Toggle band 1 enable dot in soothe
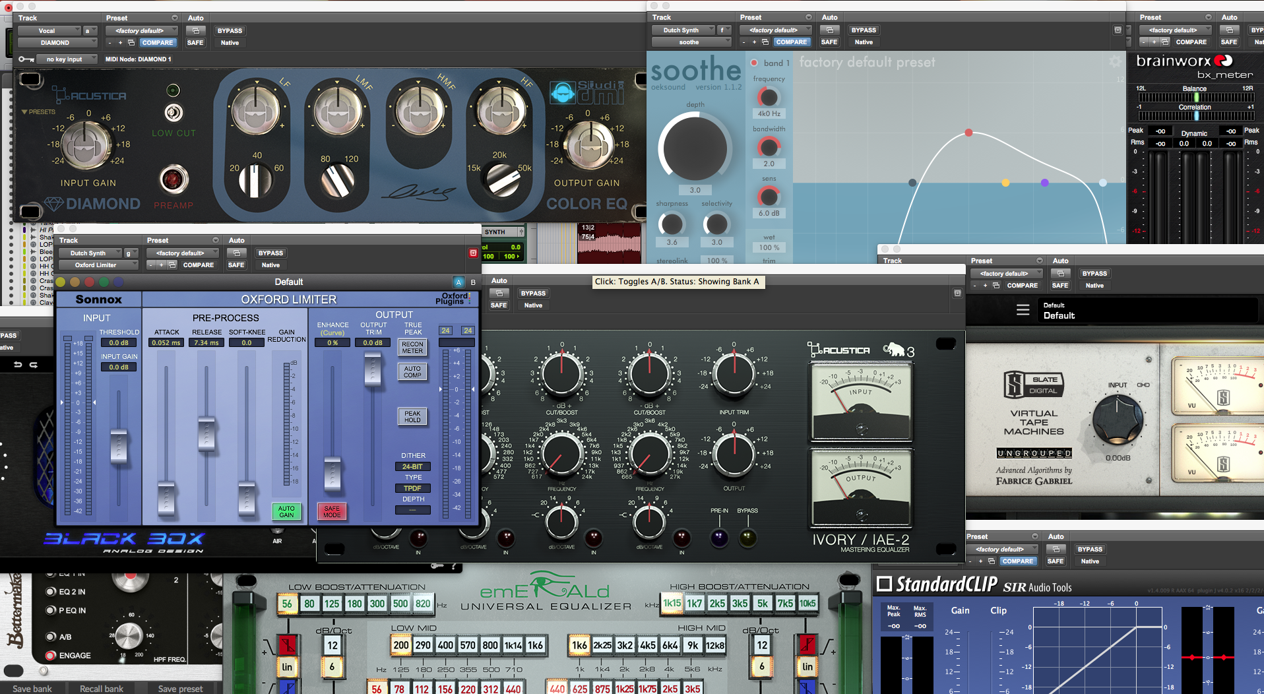The width and height of the screenshot is (1264, 694). [754, 63]
